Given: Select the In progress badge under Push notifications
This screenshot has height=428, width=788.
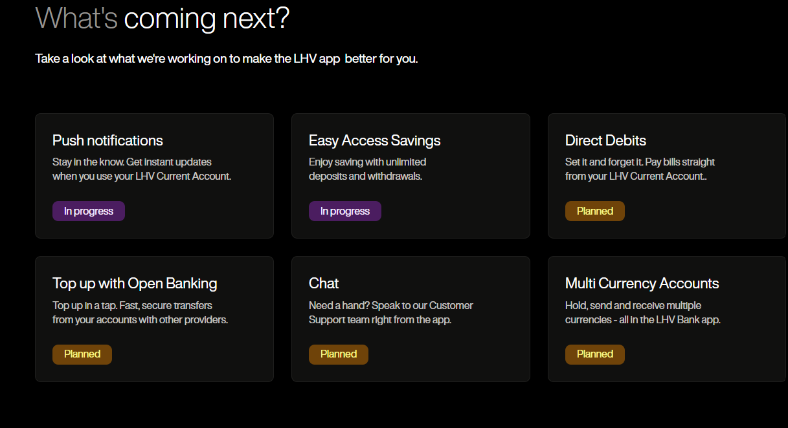Looking at the screenshot, I should click(x=89, y=211).
